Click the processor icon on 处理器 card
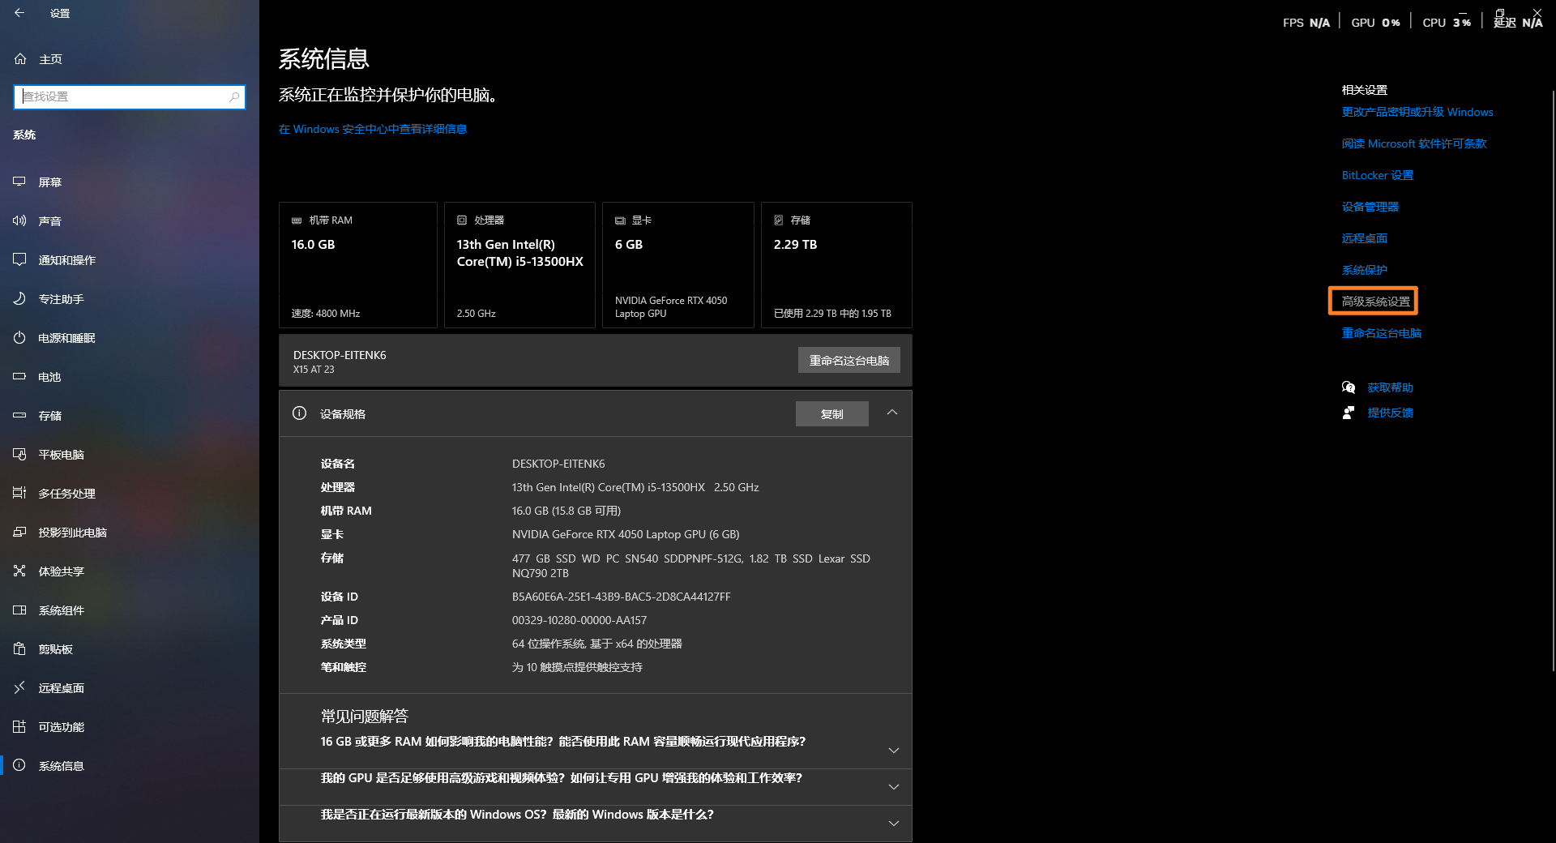 [x=462, y=220]
